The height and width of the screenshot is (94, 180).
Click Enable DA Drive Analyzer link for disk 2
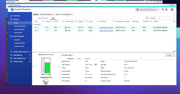[107, 30]
